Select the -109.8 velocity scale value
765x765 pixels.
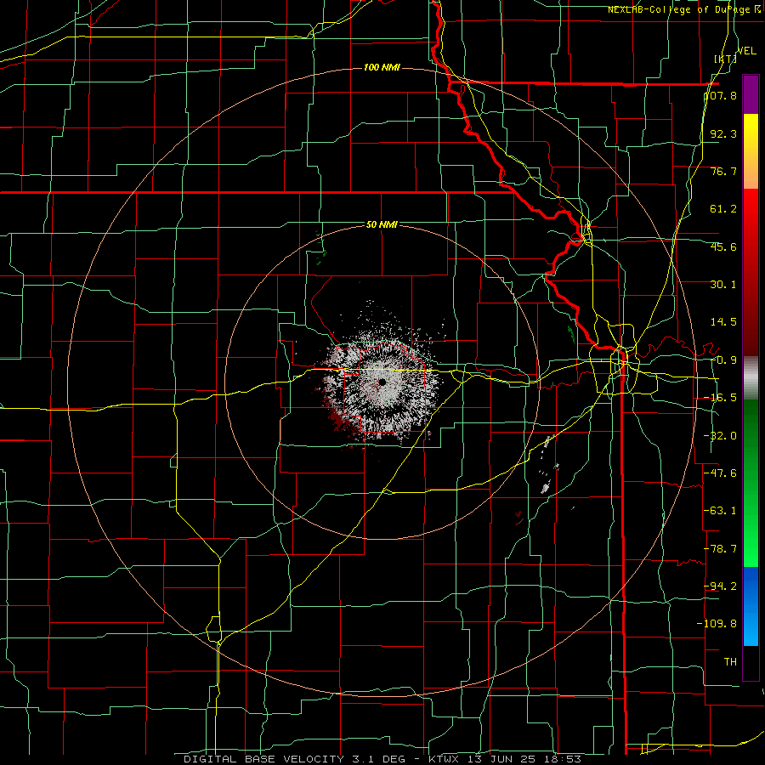click(x=717, y=624)
